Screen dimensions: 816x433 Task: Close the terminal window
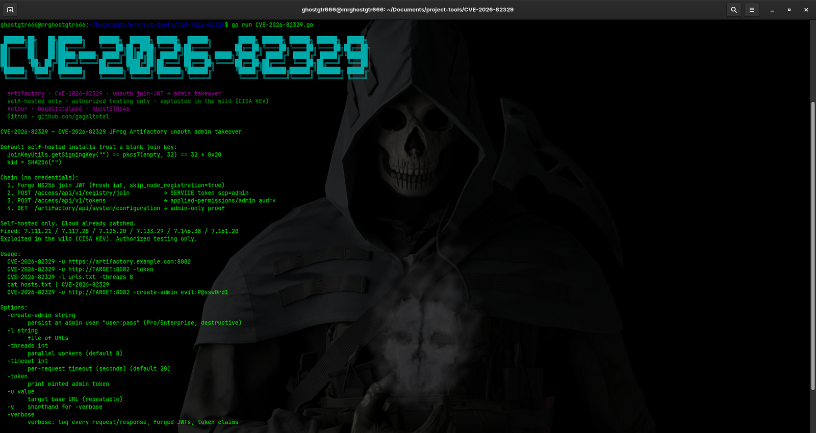(x=806, y=10)
